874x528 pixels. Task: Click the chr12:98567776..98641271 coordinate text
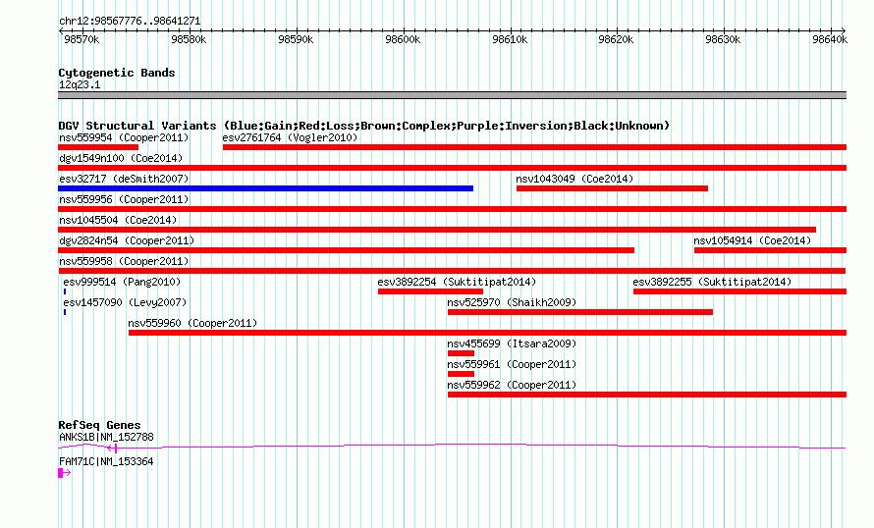click(130, 22)
